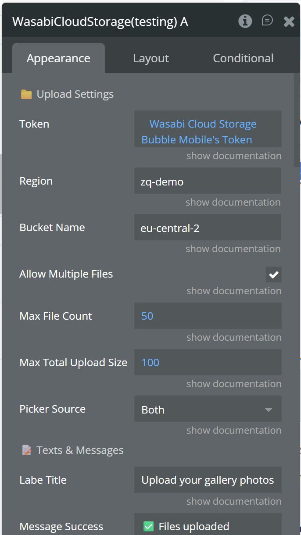Click the Message Success field
301x535 pixels.
pos(207,526)
